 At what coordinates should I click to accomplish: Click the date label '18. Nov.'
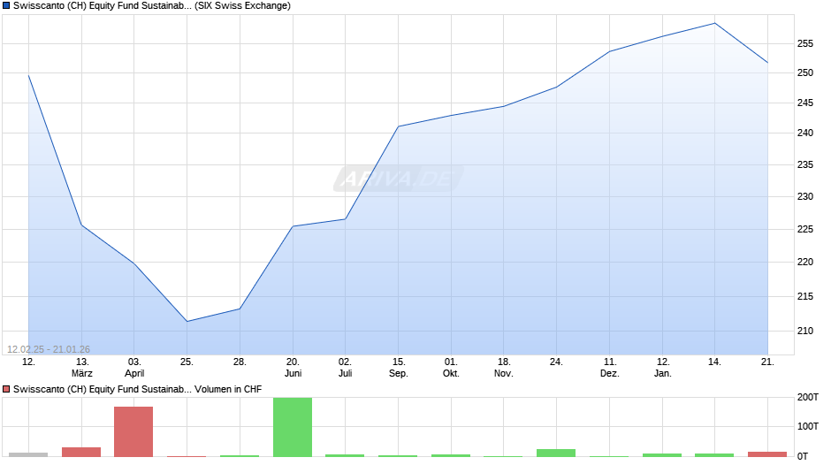pos(504,368)
